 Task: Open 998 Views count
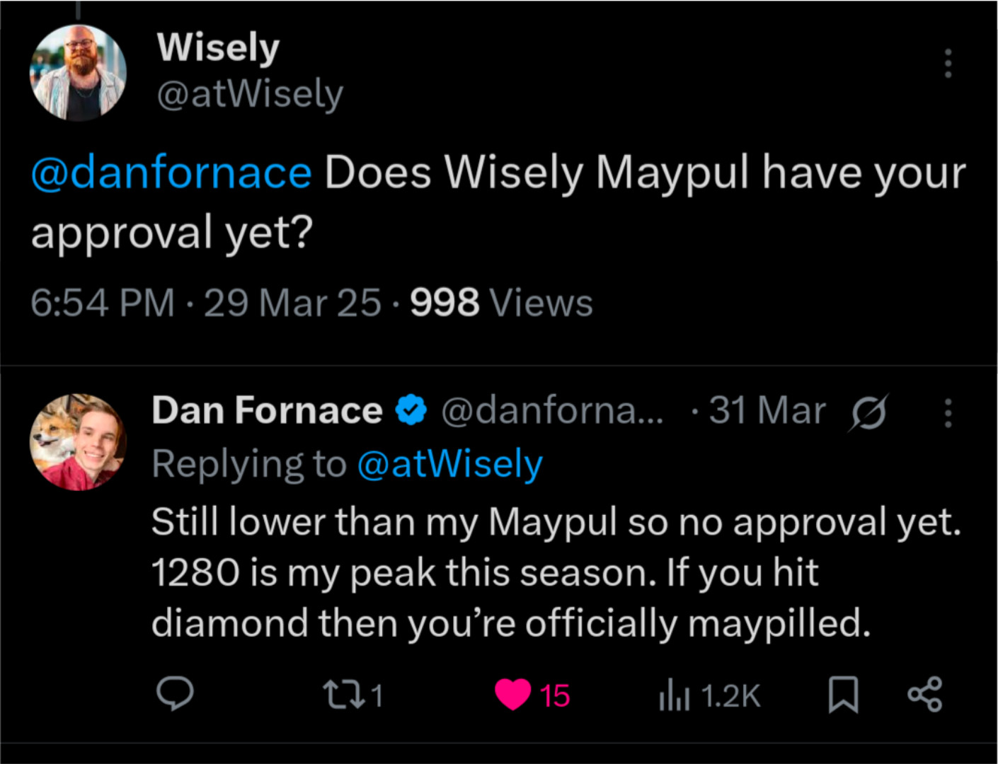(501, 303)
